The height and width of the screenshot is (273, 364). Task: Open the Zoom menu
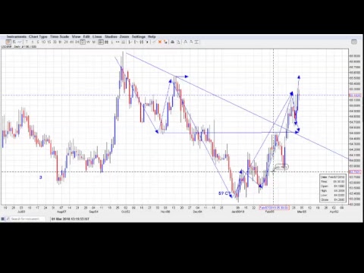[x=124, y=36]
